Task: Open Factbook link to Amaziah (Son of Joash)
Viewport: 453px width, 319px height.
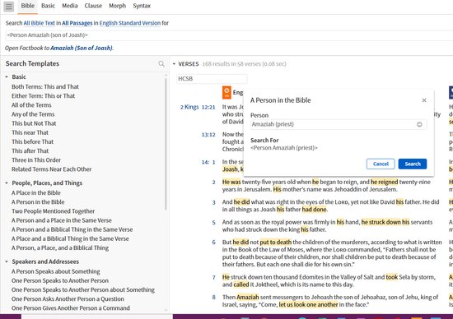Action: pos(82,48)
